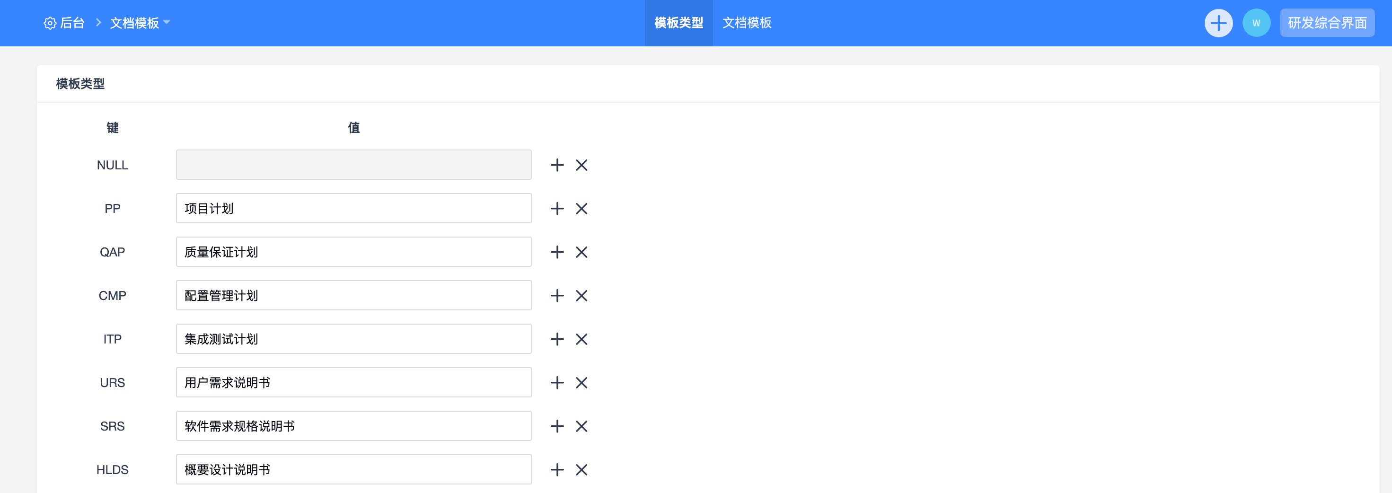Viewport: 1392px width, 493px height.
Task: Edit the 质量保证计划 value field
Action: (353, 252)
